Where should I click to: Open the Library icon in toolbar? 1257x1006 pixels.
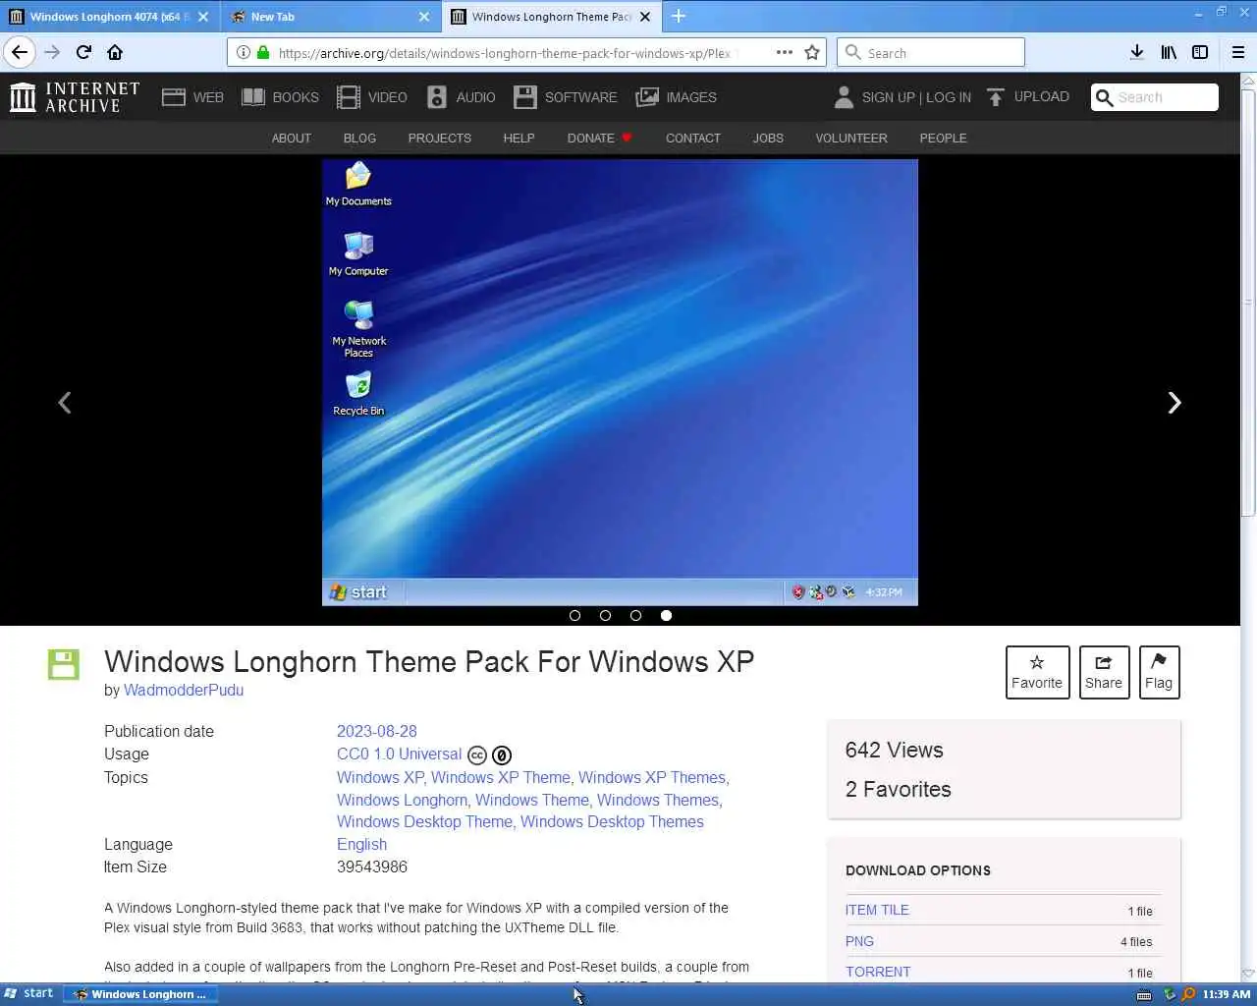pyautogui.click(x=1169, y=52)
